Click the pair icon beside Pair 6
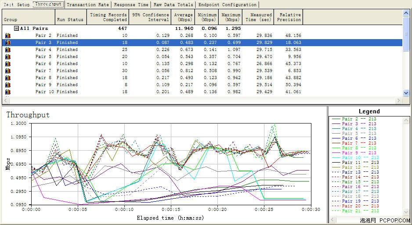This screenshot has height=225, width=412. click(x=8, y=64)
